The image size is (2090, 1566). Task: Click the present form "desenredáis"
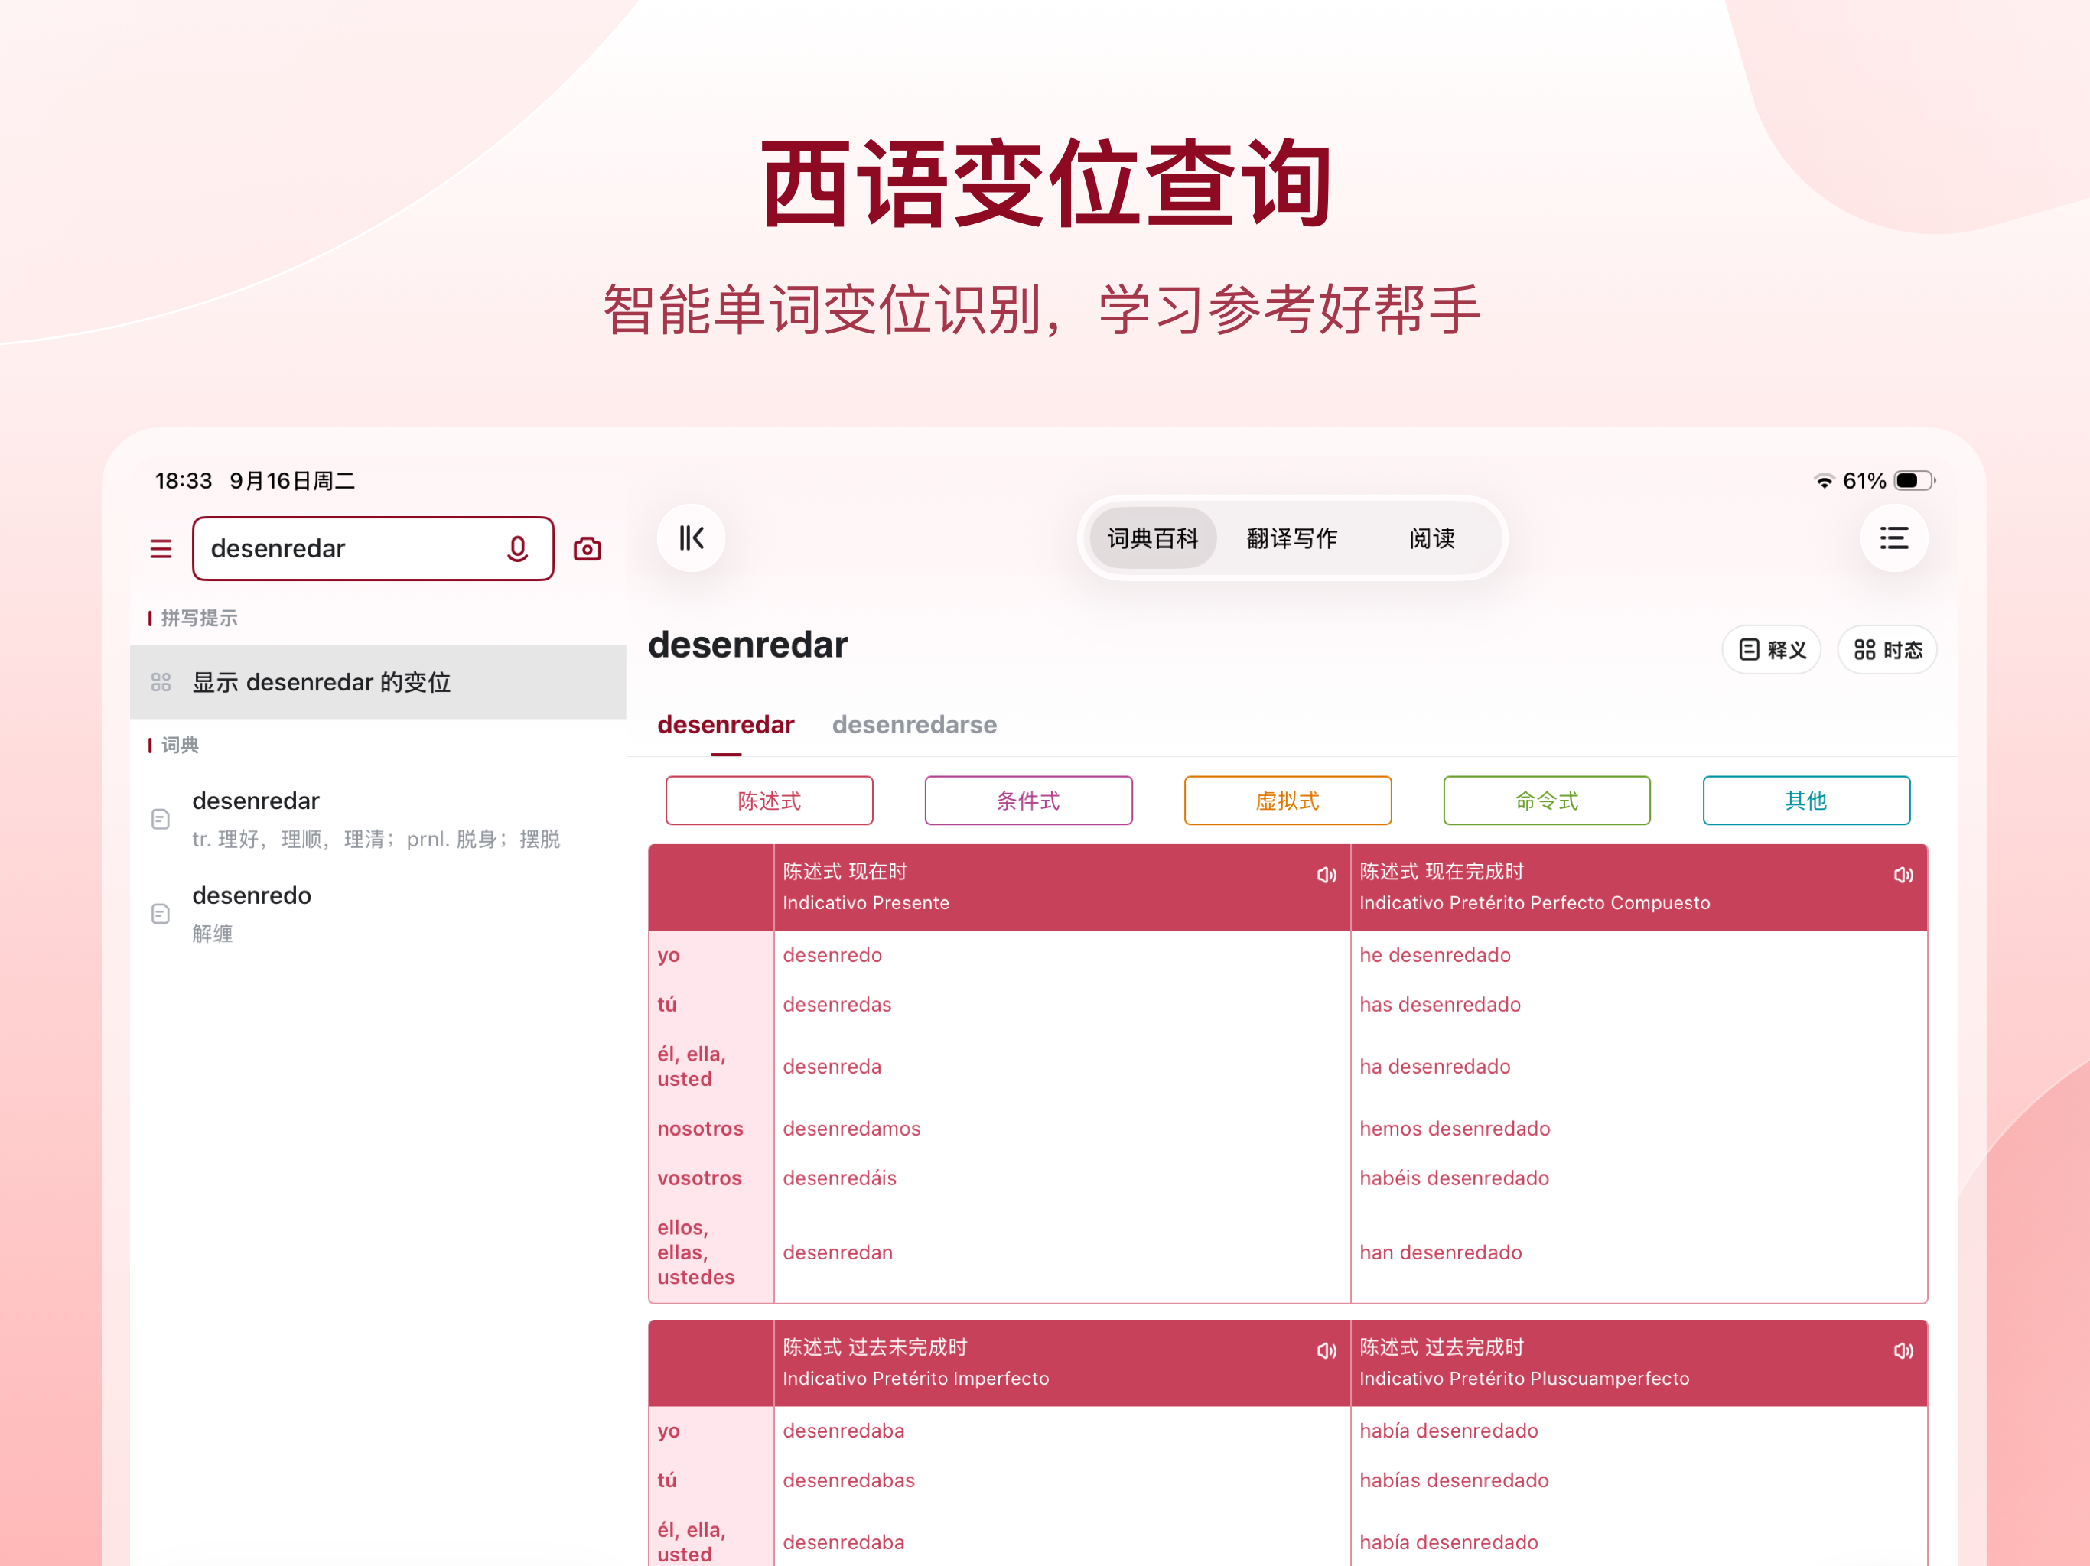pos(839,1178)
